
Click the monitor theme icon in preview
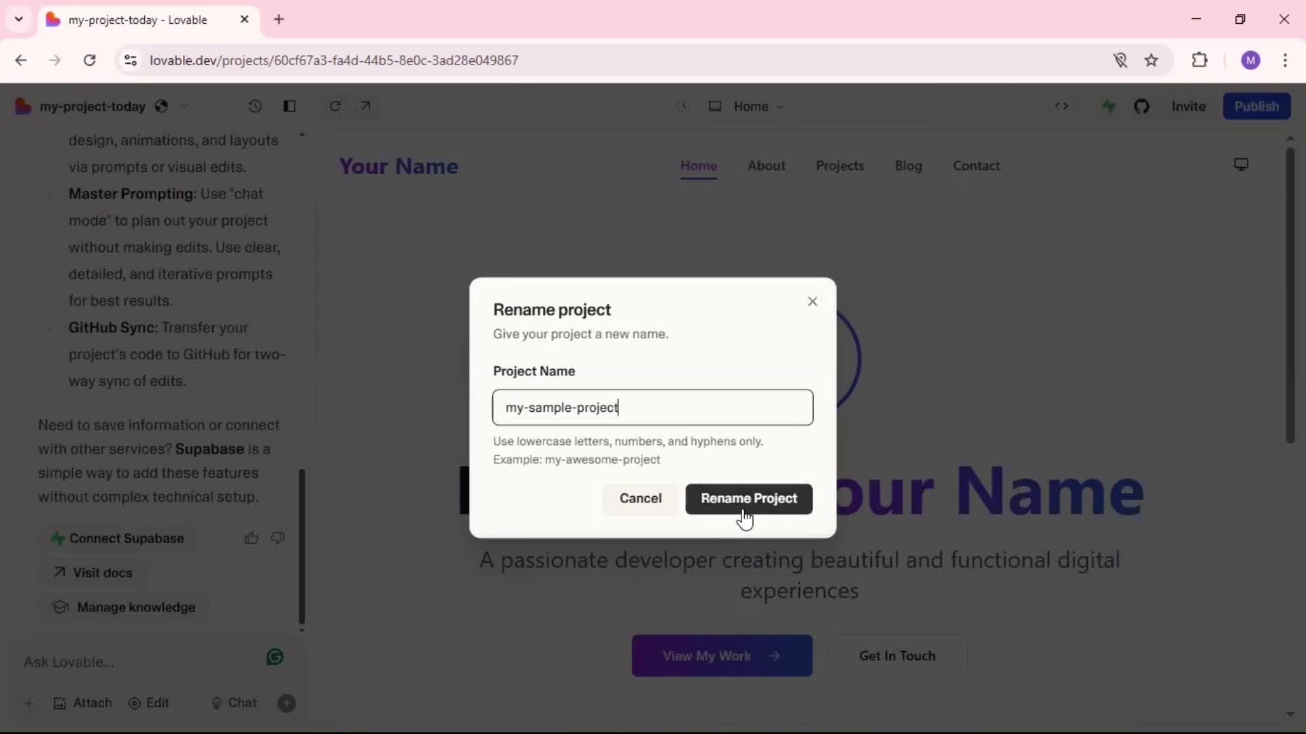coord(1241,164)
